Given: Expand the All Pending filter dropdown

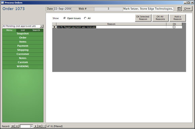Looking at the screenshot, I should tap(42, 26).
